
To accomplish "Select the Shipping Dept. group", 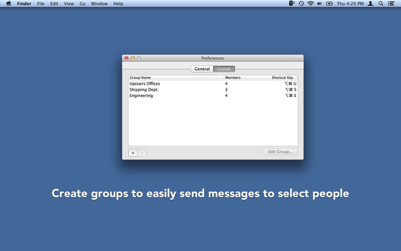I will [213, 90].
